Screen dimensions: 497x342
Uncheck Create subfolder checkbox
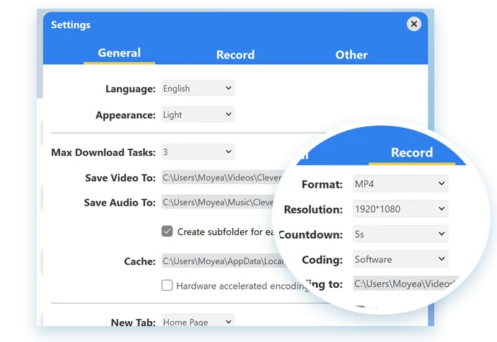point(167,232)
